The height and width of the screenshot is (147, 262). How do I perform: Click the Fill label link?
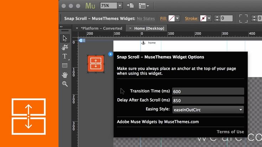point(163,18)
